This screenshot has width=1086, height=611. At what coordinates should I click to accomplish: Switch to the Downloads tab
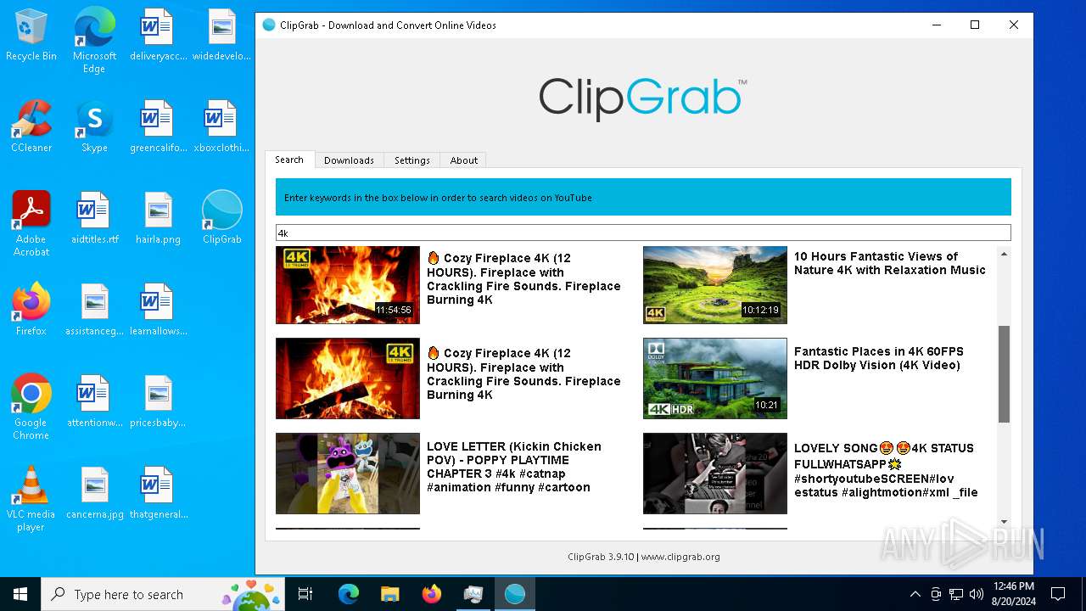[x=349, y=160]
